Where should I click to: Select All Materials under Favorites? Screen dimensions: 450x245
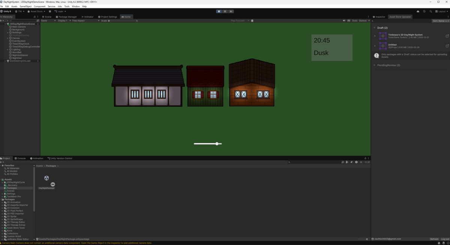tap(13, 168)
